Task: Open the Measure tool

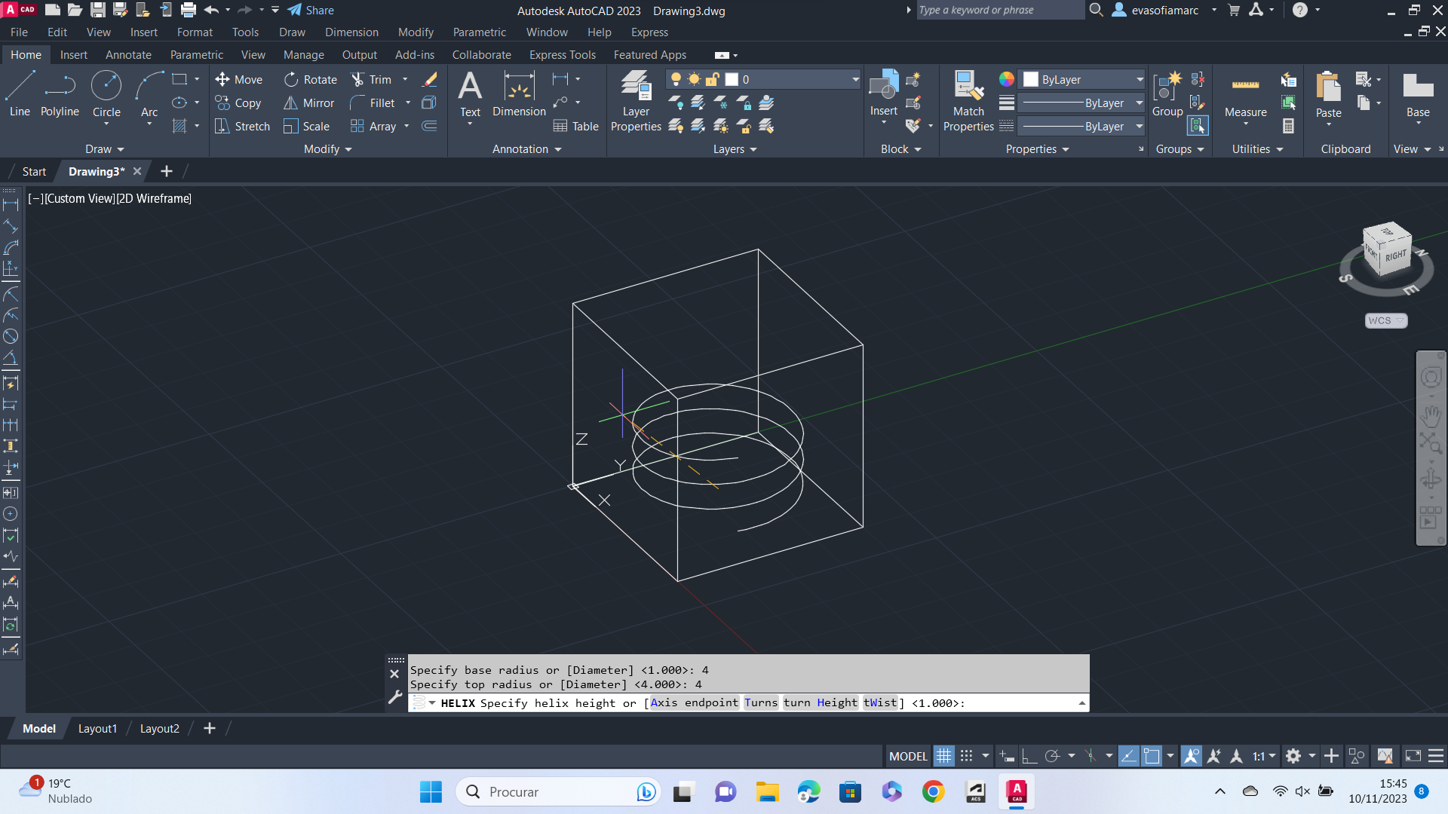Action: 1245,96
